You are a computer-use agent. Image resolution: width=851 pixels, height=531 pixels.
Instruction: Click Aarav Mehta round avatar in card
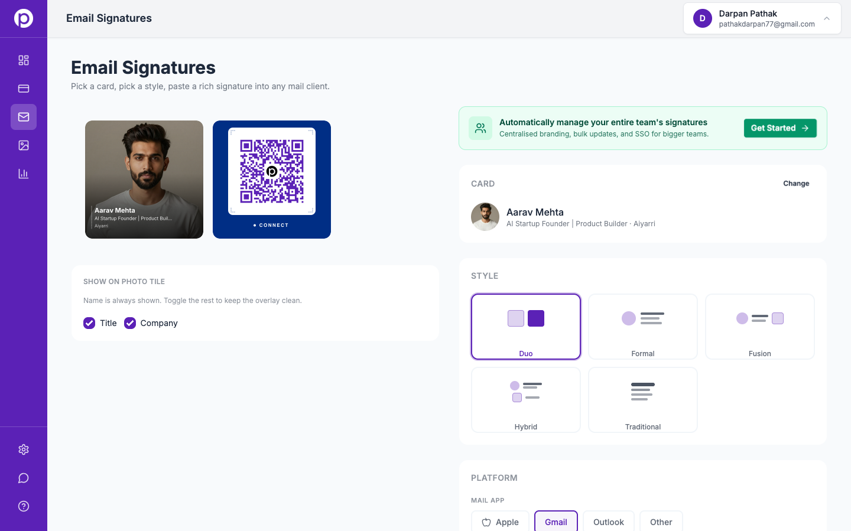pos(485,217)
